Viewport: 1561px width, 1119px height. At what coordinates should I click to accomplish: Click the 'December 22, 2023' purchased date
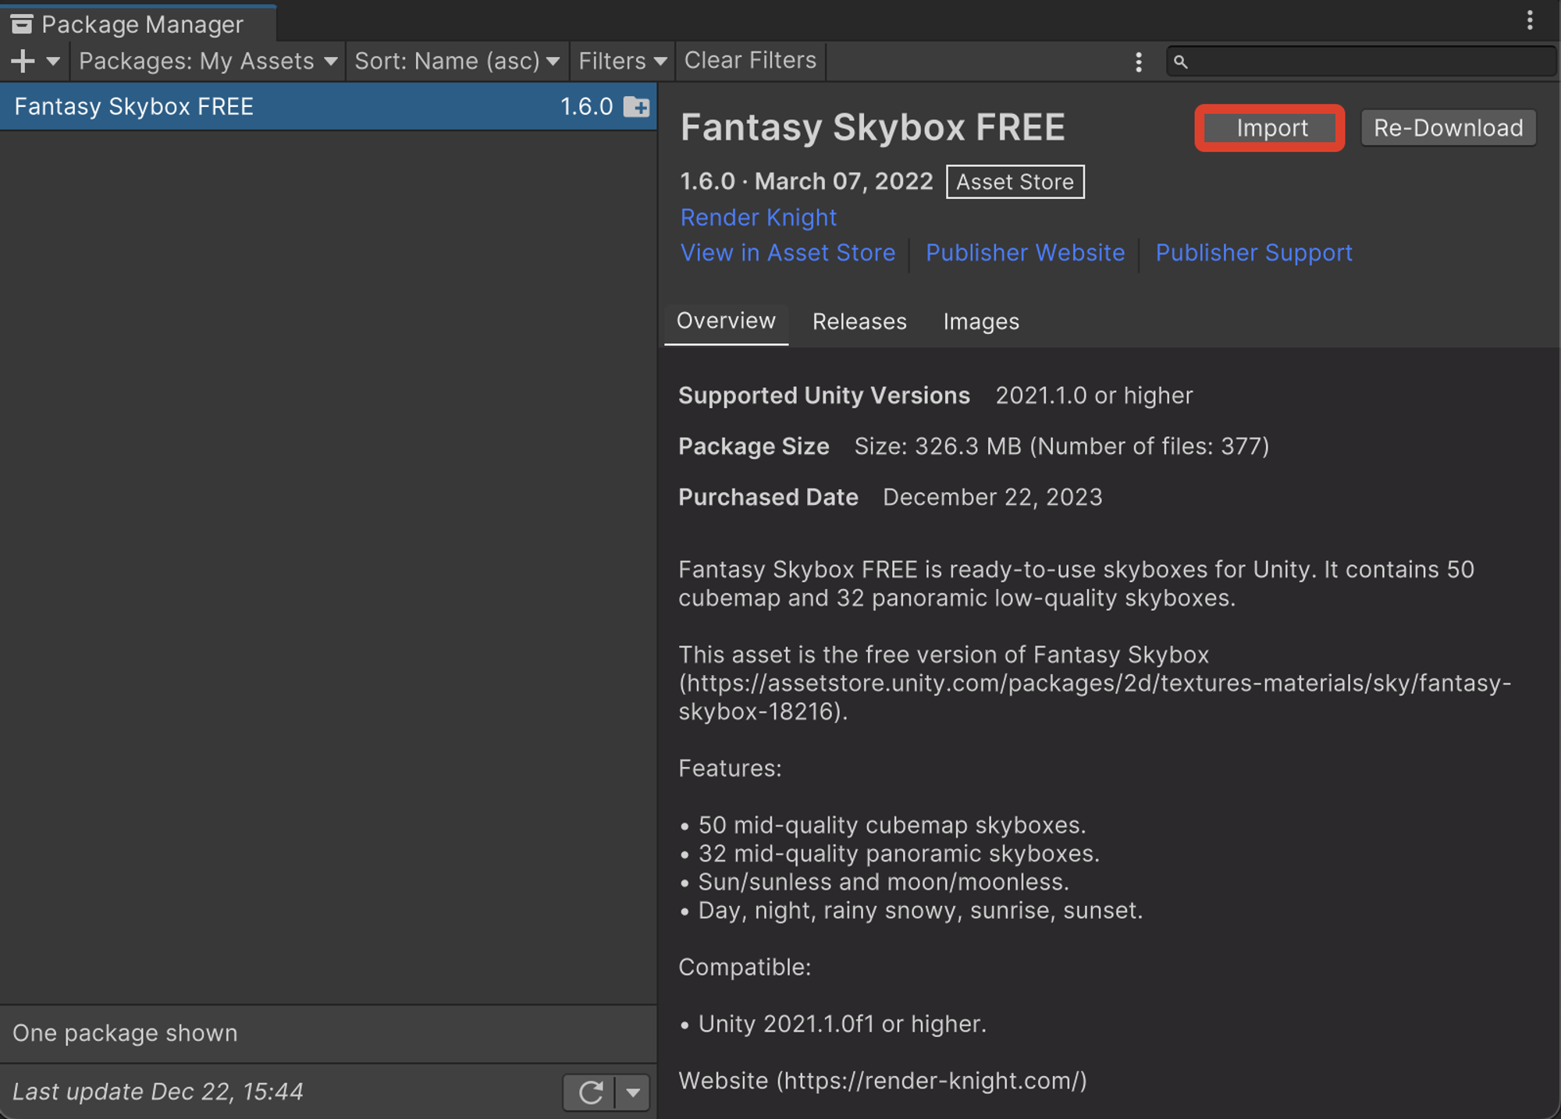click(x=992, y=497)
